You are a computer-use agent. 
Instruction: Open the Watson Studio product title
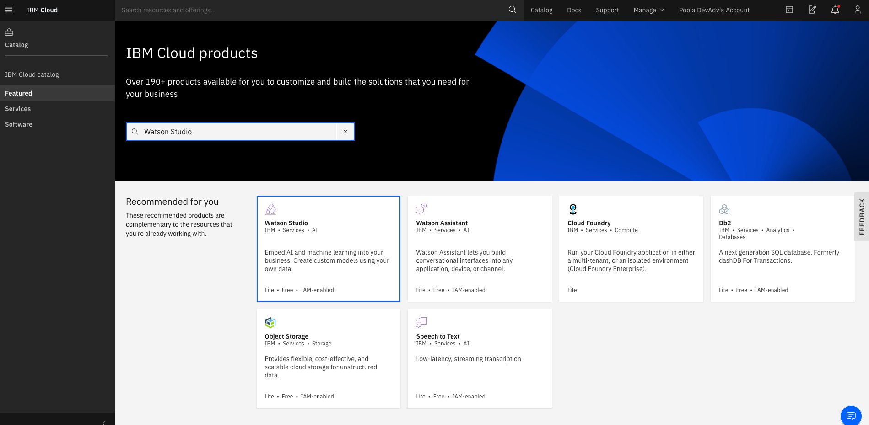(x=286, y=223)
